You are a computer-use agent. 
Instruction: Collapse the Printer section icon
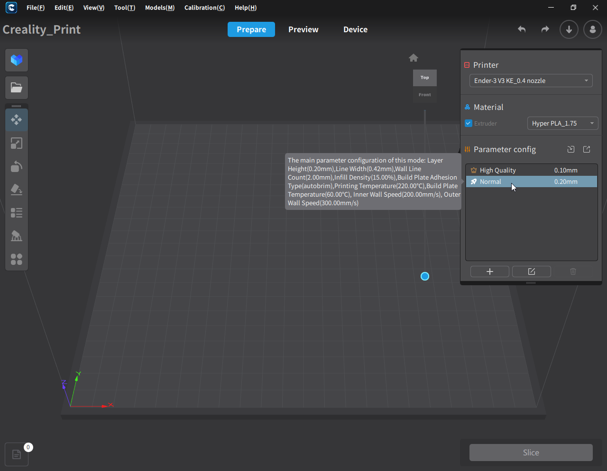pos(467,65)
